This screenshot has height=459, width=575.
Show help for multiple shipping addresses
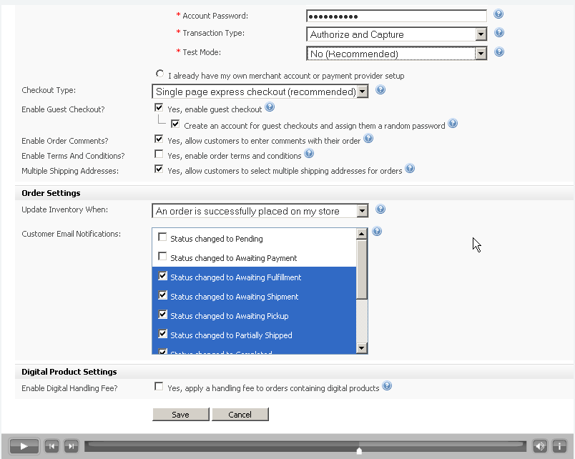tap(410, 169)
